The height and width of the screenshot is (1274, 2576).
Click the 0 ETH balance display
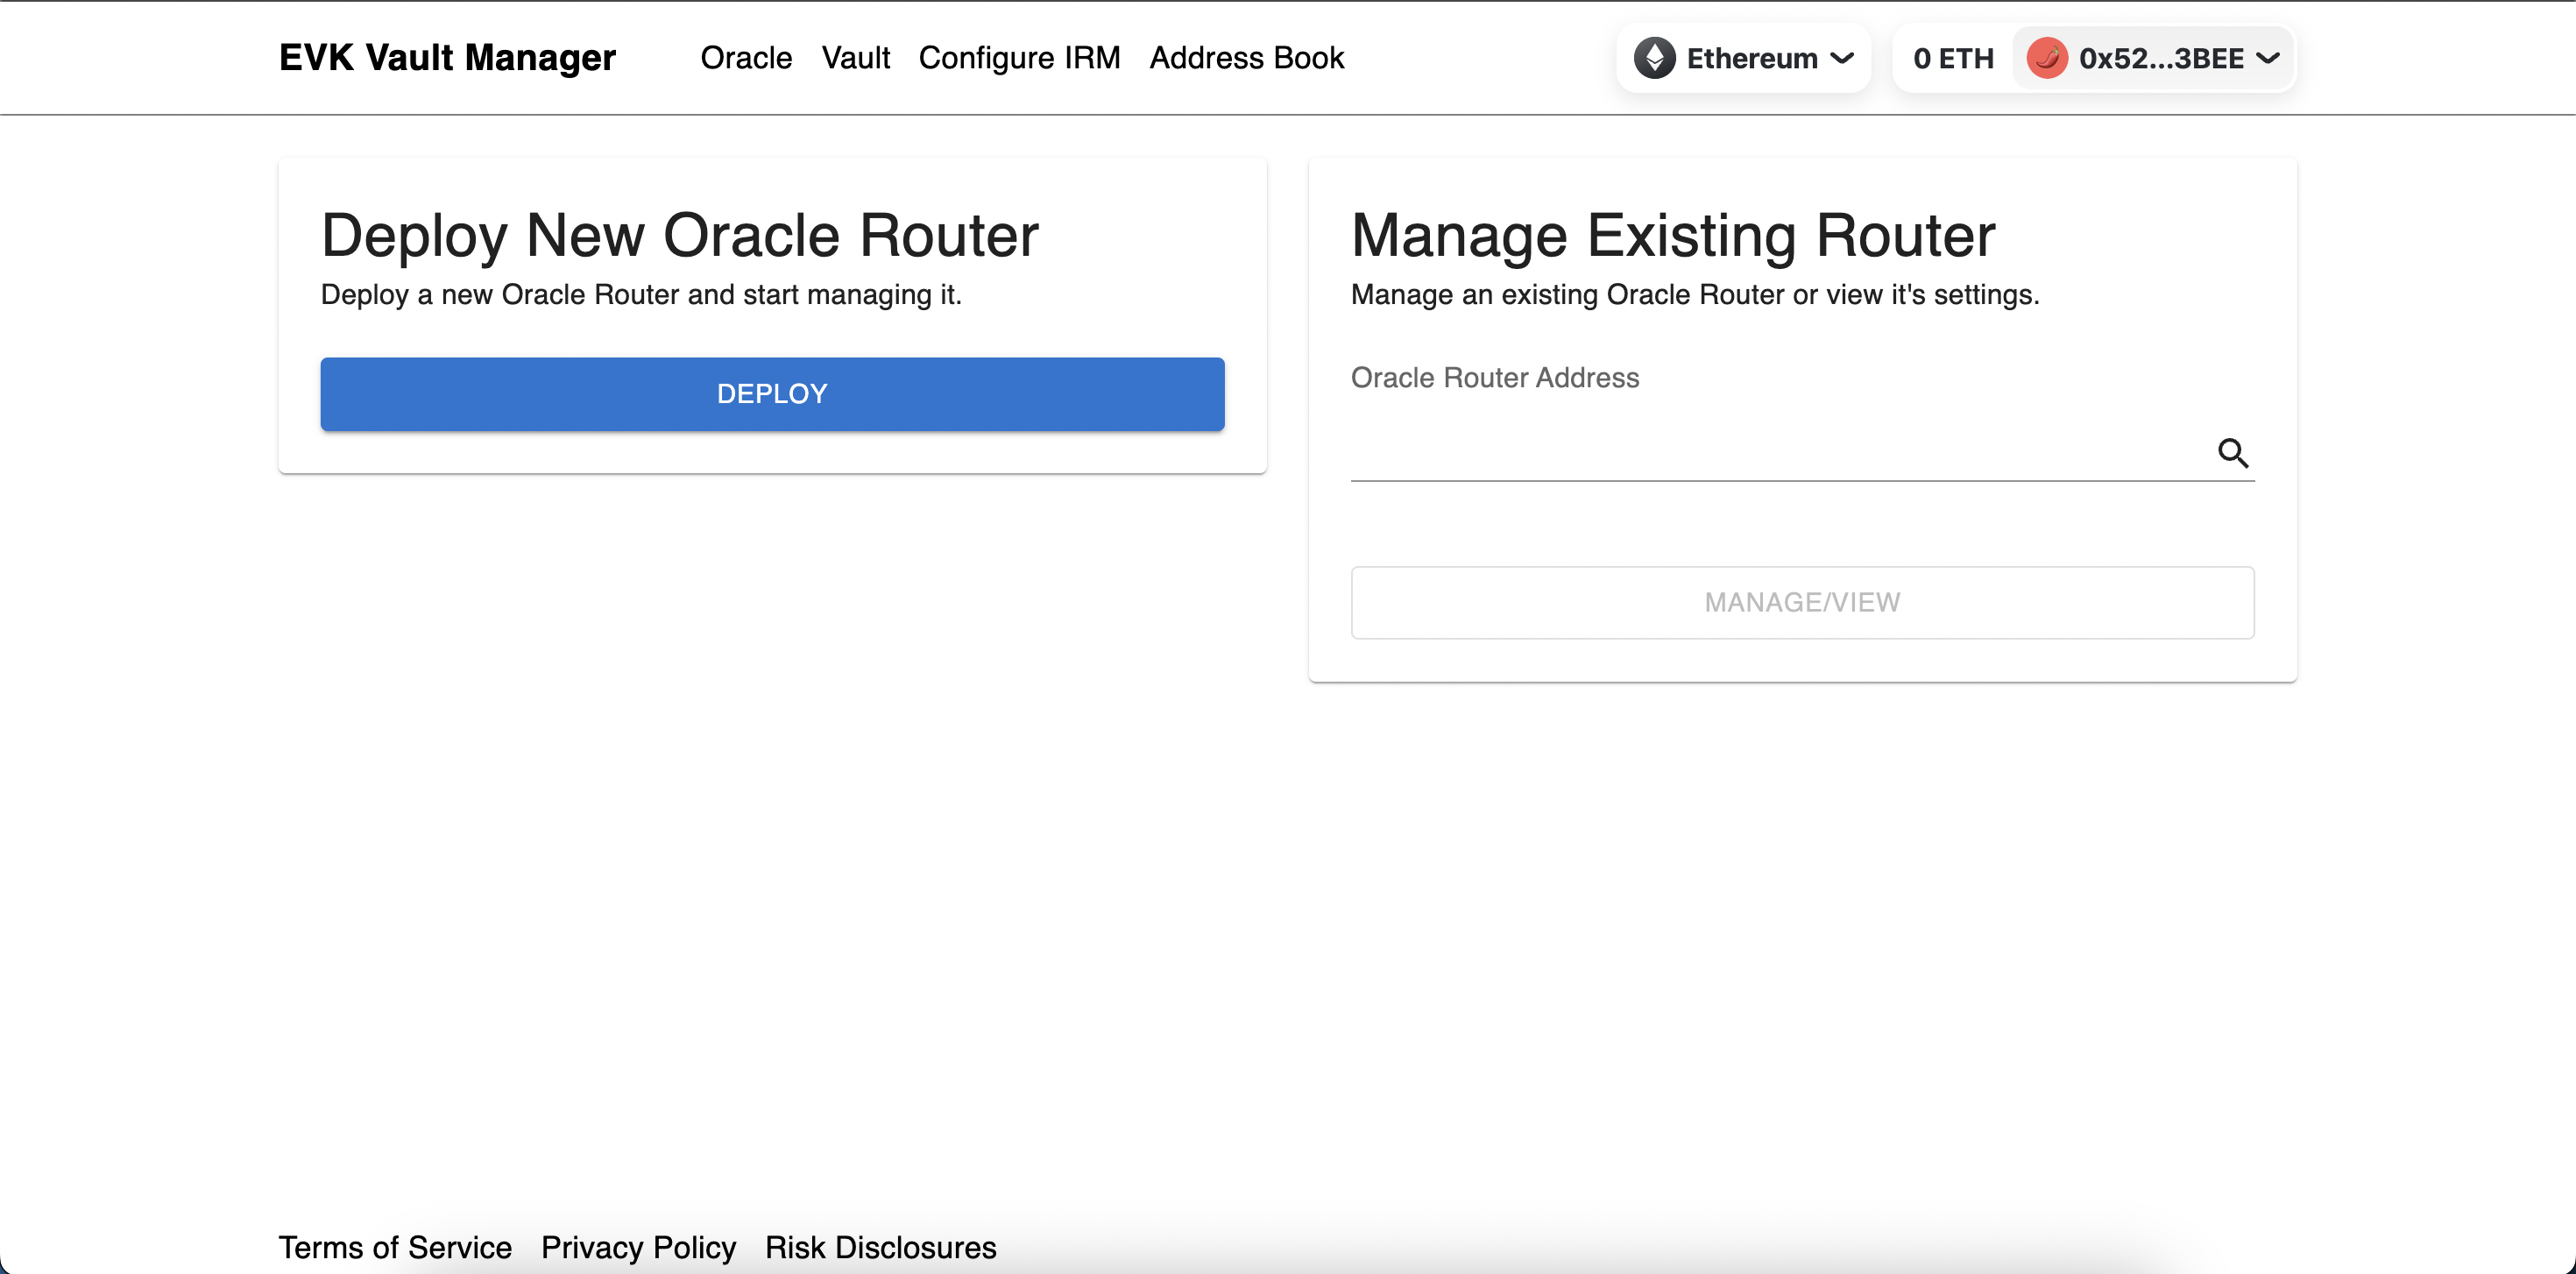pyautogui.click(x=1953, y=58)
